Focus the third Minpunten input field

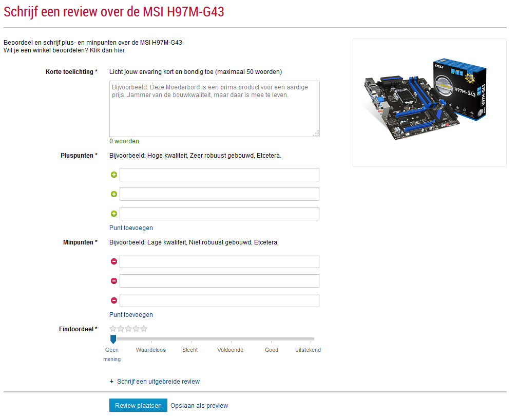pyautogui.click(x=219, y=300)
